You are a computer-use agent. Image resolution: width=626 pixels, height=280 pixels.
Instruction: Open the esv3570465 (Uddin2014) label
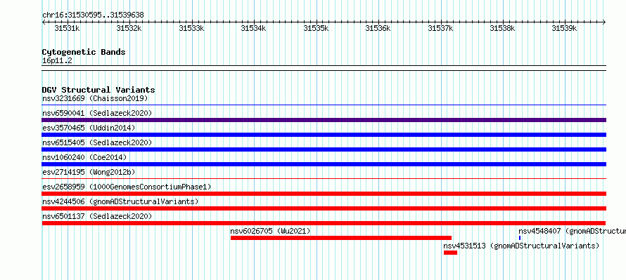pyautogui.click(x=89, y=128)
